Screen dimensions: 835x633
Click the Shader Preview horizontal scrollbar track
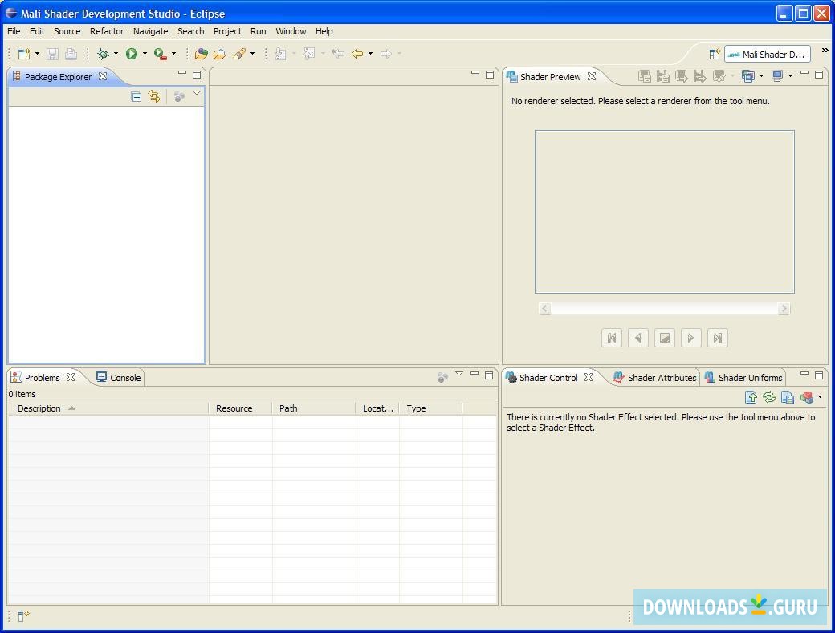click(664, 309)
